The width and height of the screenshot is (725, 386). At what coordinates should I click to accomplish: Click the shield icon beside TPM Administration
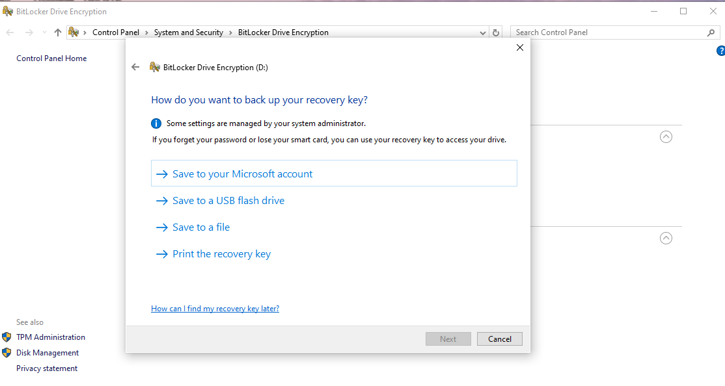click(7, 337)
